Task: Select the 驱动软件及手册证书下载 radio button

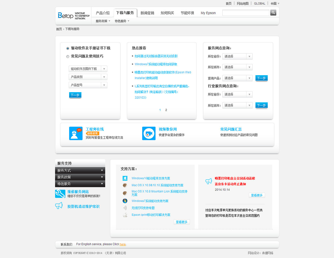Action: pos(67,48)
